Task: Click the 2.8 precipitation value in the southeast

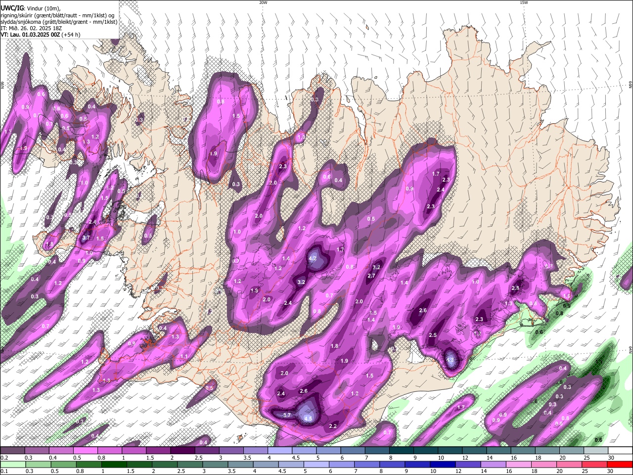Action: tap(515, 288)
